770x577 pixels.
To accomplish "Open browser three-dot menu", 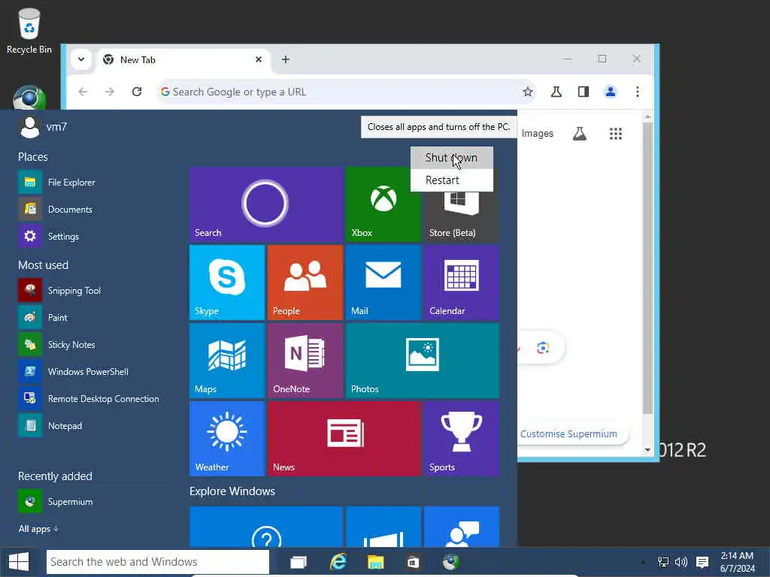I will [638, 92].
